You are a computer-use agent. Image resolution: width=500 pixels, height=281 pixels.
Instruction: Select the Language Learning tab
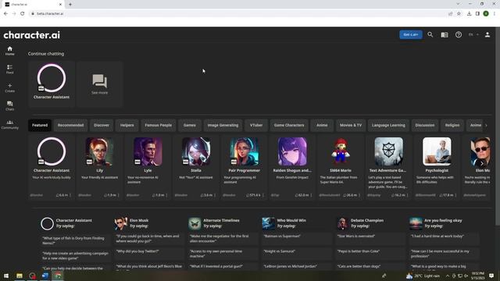[x=388, y=125]
